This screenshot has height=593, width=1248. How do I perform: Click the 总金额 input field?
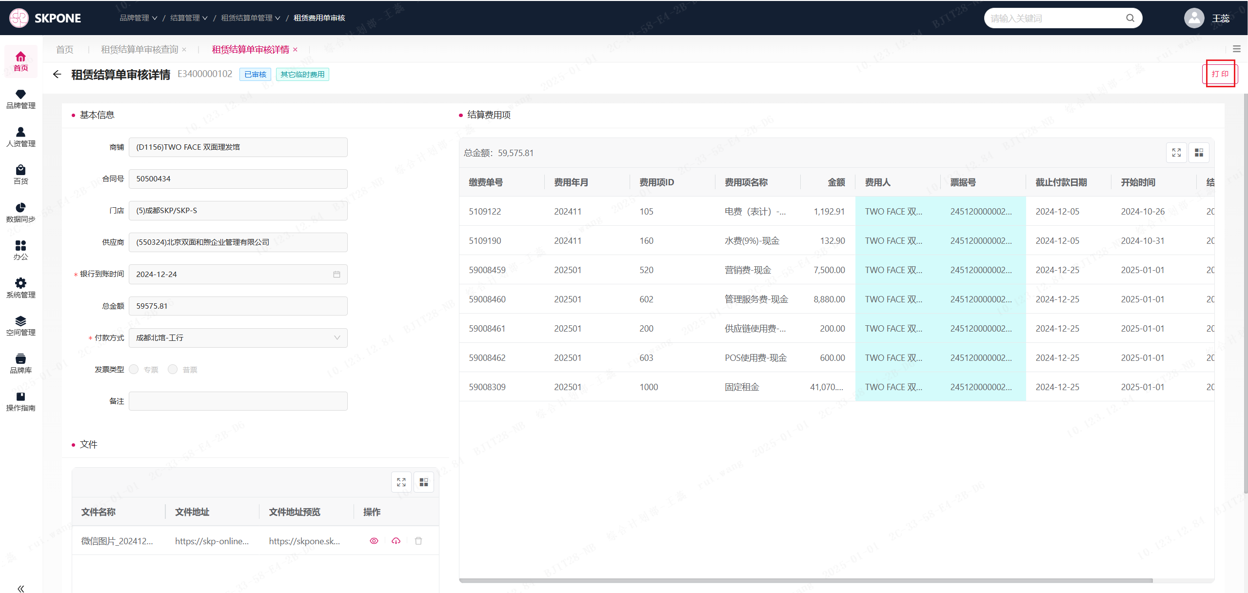[x=238, y=306]
